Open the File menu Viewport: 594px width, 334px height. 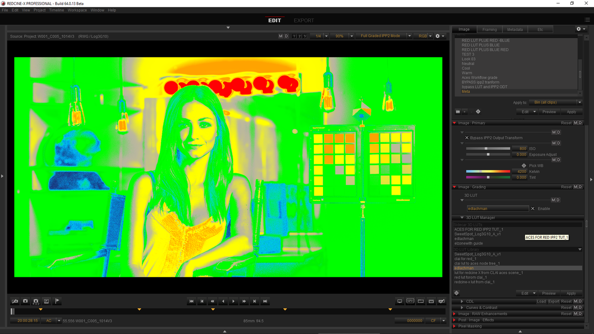tap(5, 10)
